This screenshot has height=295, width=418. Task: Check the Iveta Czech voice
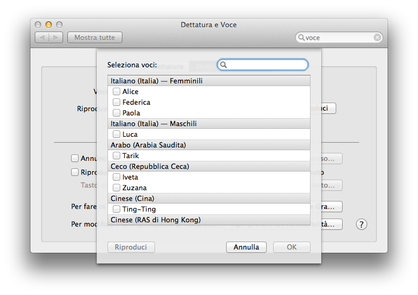pyautogui.click(x=117, y=177)
